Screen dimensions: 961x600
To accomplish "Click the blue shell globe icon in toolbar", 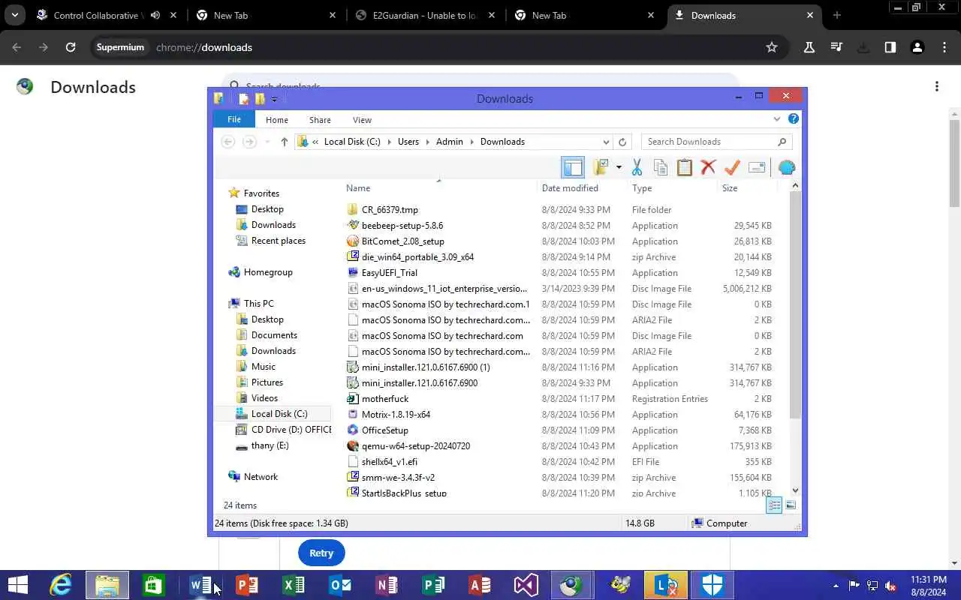I will (x=786, y=167).
